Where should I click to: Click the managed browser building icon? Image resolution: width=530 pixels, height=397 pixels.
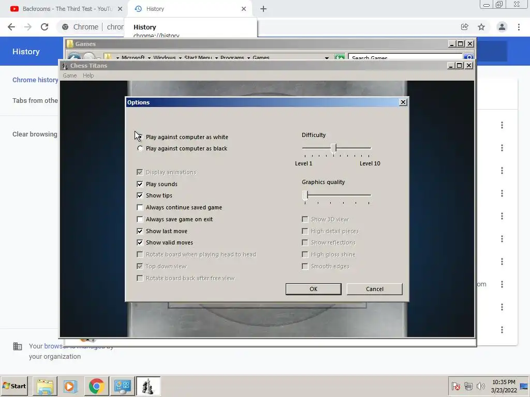(18, 346)
